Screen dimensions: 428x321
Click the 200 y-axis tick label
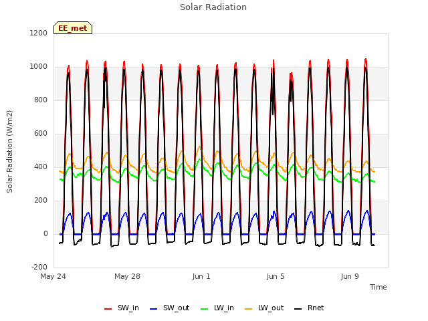tap(41, 201)
